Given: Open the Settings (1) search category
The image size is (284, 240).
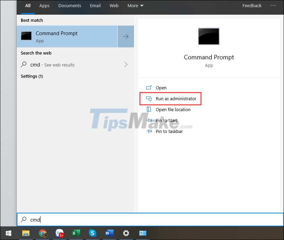Looking at the screenshot, I should pos(32,76).
